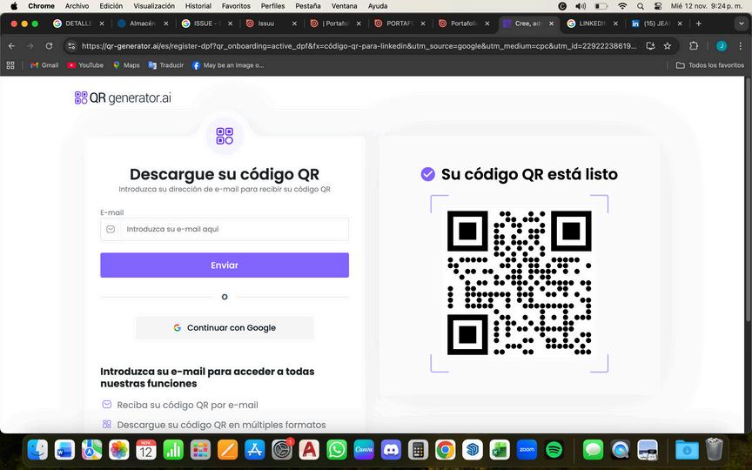Go back to previous page

(x=12, y=46)
